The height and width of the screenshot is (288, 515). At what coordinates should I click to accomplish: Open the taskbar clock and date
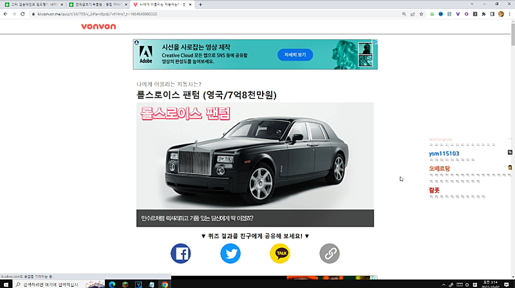coord(490,284)
